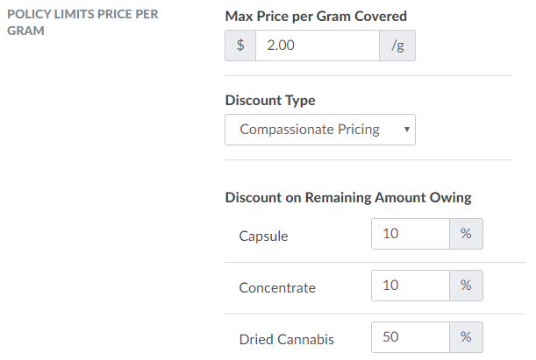
Task: Click the Concentrate discount input
Action: (x=411, y=286)
